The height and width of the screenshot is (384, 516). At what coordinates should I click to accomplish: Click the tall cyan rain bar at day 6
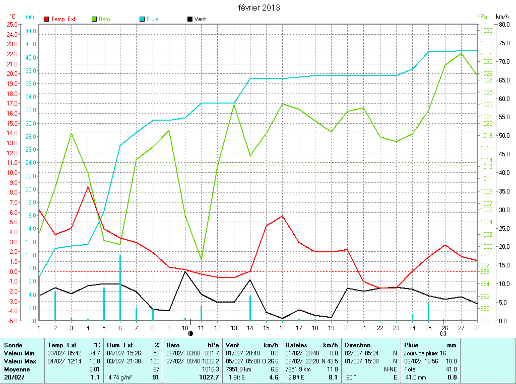coord(120,286)
